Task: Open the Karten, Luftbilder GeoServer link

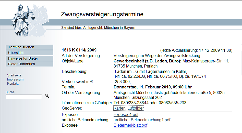Action: (x=129, y=108)
